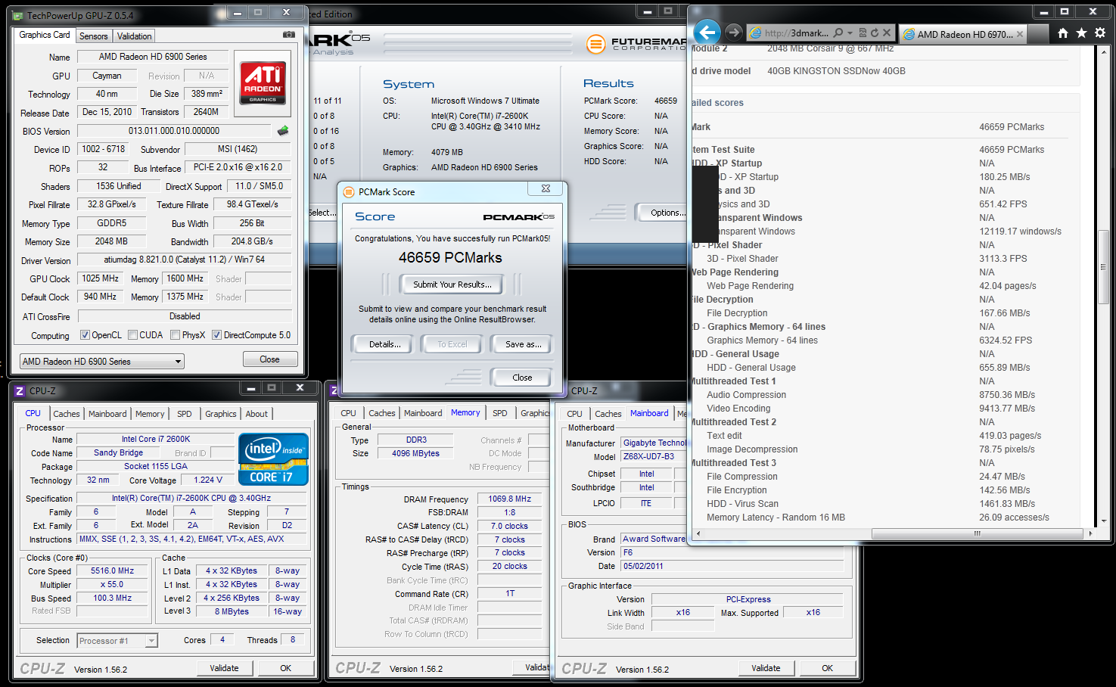The image size is (1116, 687).
Task: Click Validate in the left CPU-Z window
Action: [x=224, y=668]
